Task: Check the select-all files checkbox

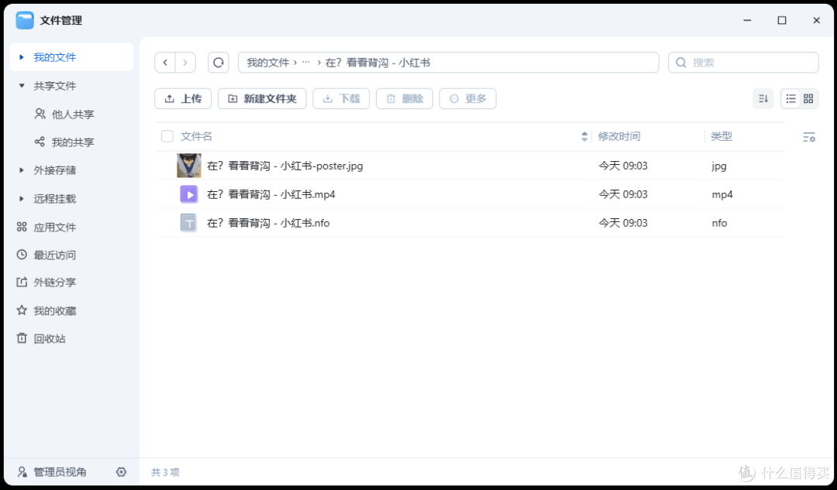Action: (x=167, y=135)
